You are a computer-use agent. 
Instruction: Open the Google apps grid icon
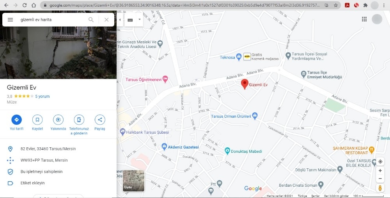364,19
